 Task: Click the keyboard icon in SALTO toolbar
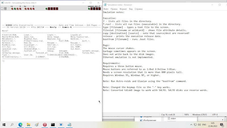[x=5, y=9]
